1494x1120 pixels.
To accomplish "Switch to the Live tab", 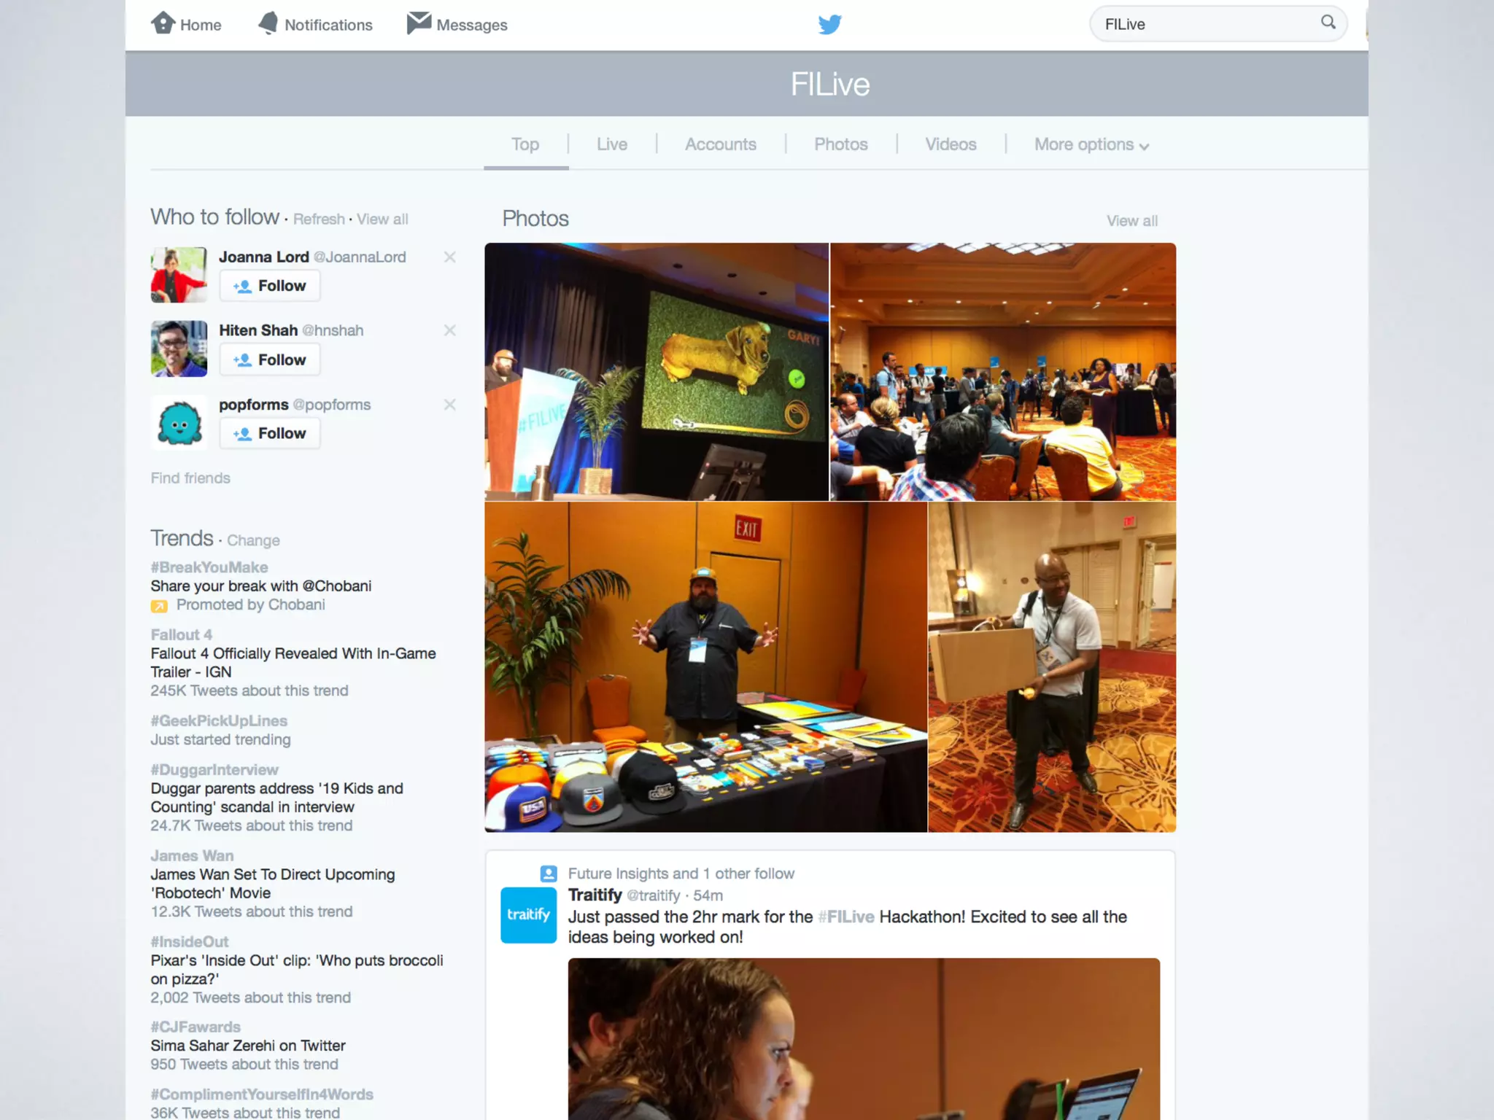I will coord(611,145).
